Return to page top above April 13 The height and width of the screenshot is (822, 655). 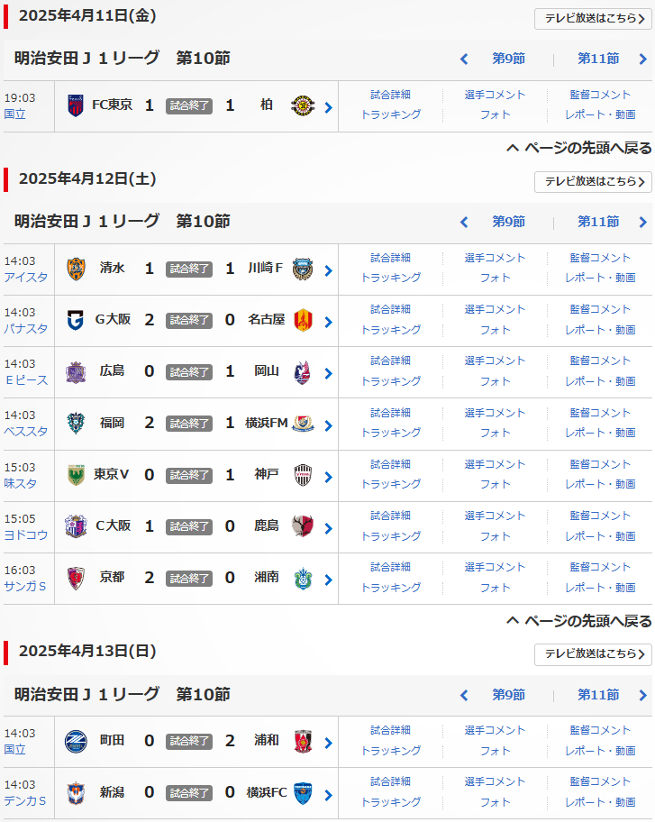tap(579, 621)
